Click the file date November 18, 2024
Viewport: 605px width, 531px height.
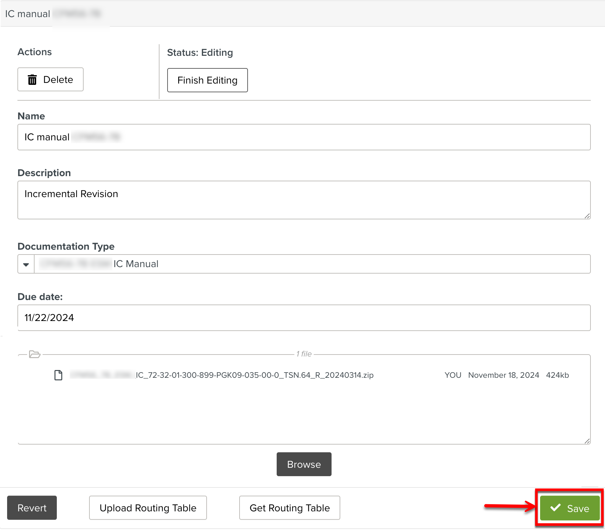[x=504, y=375]
